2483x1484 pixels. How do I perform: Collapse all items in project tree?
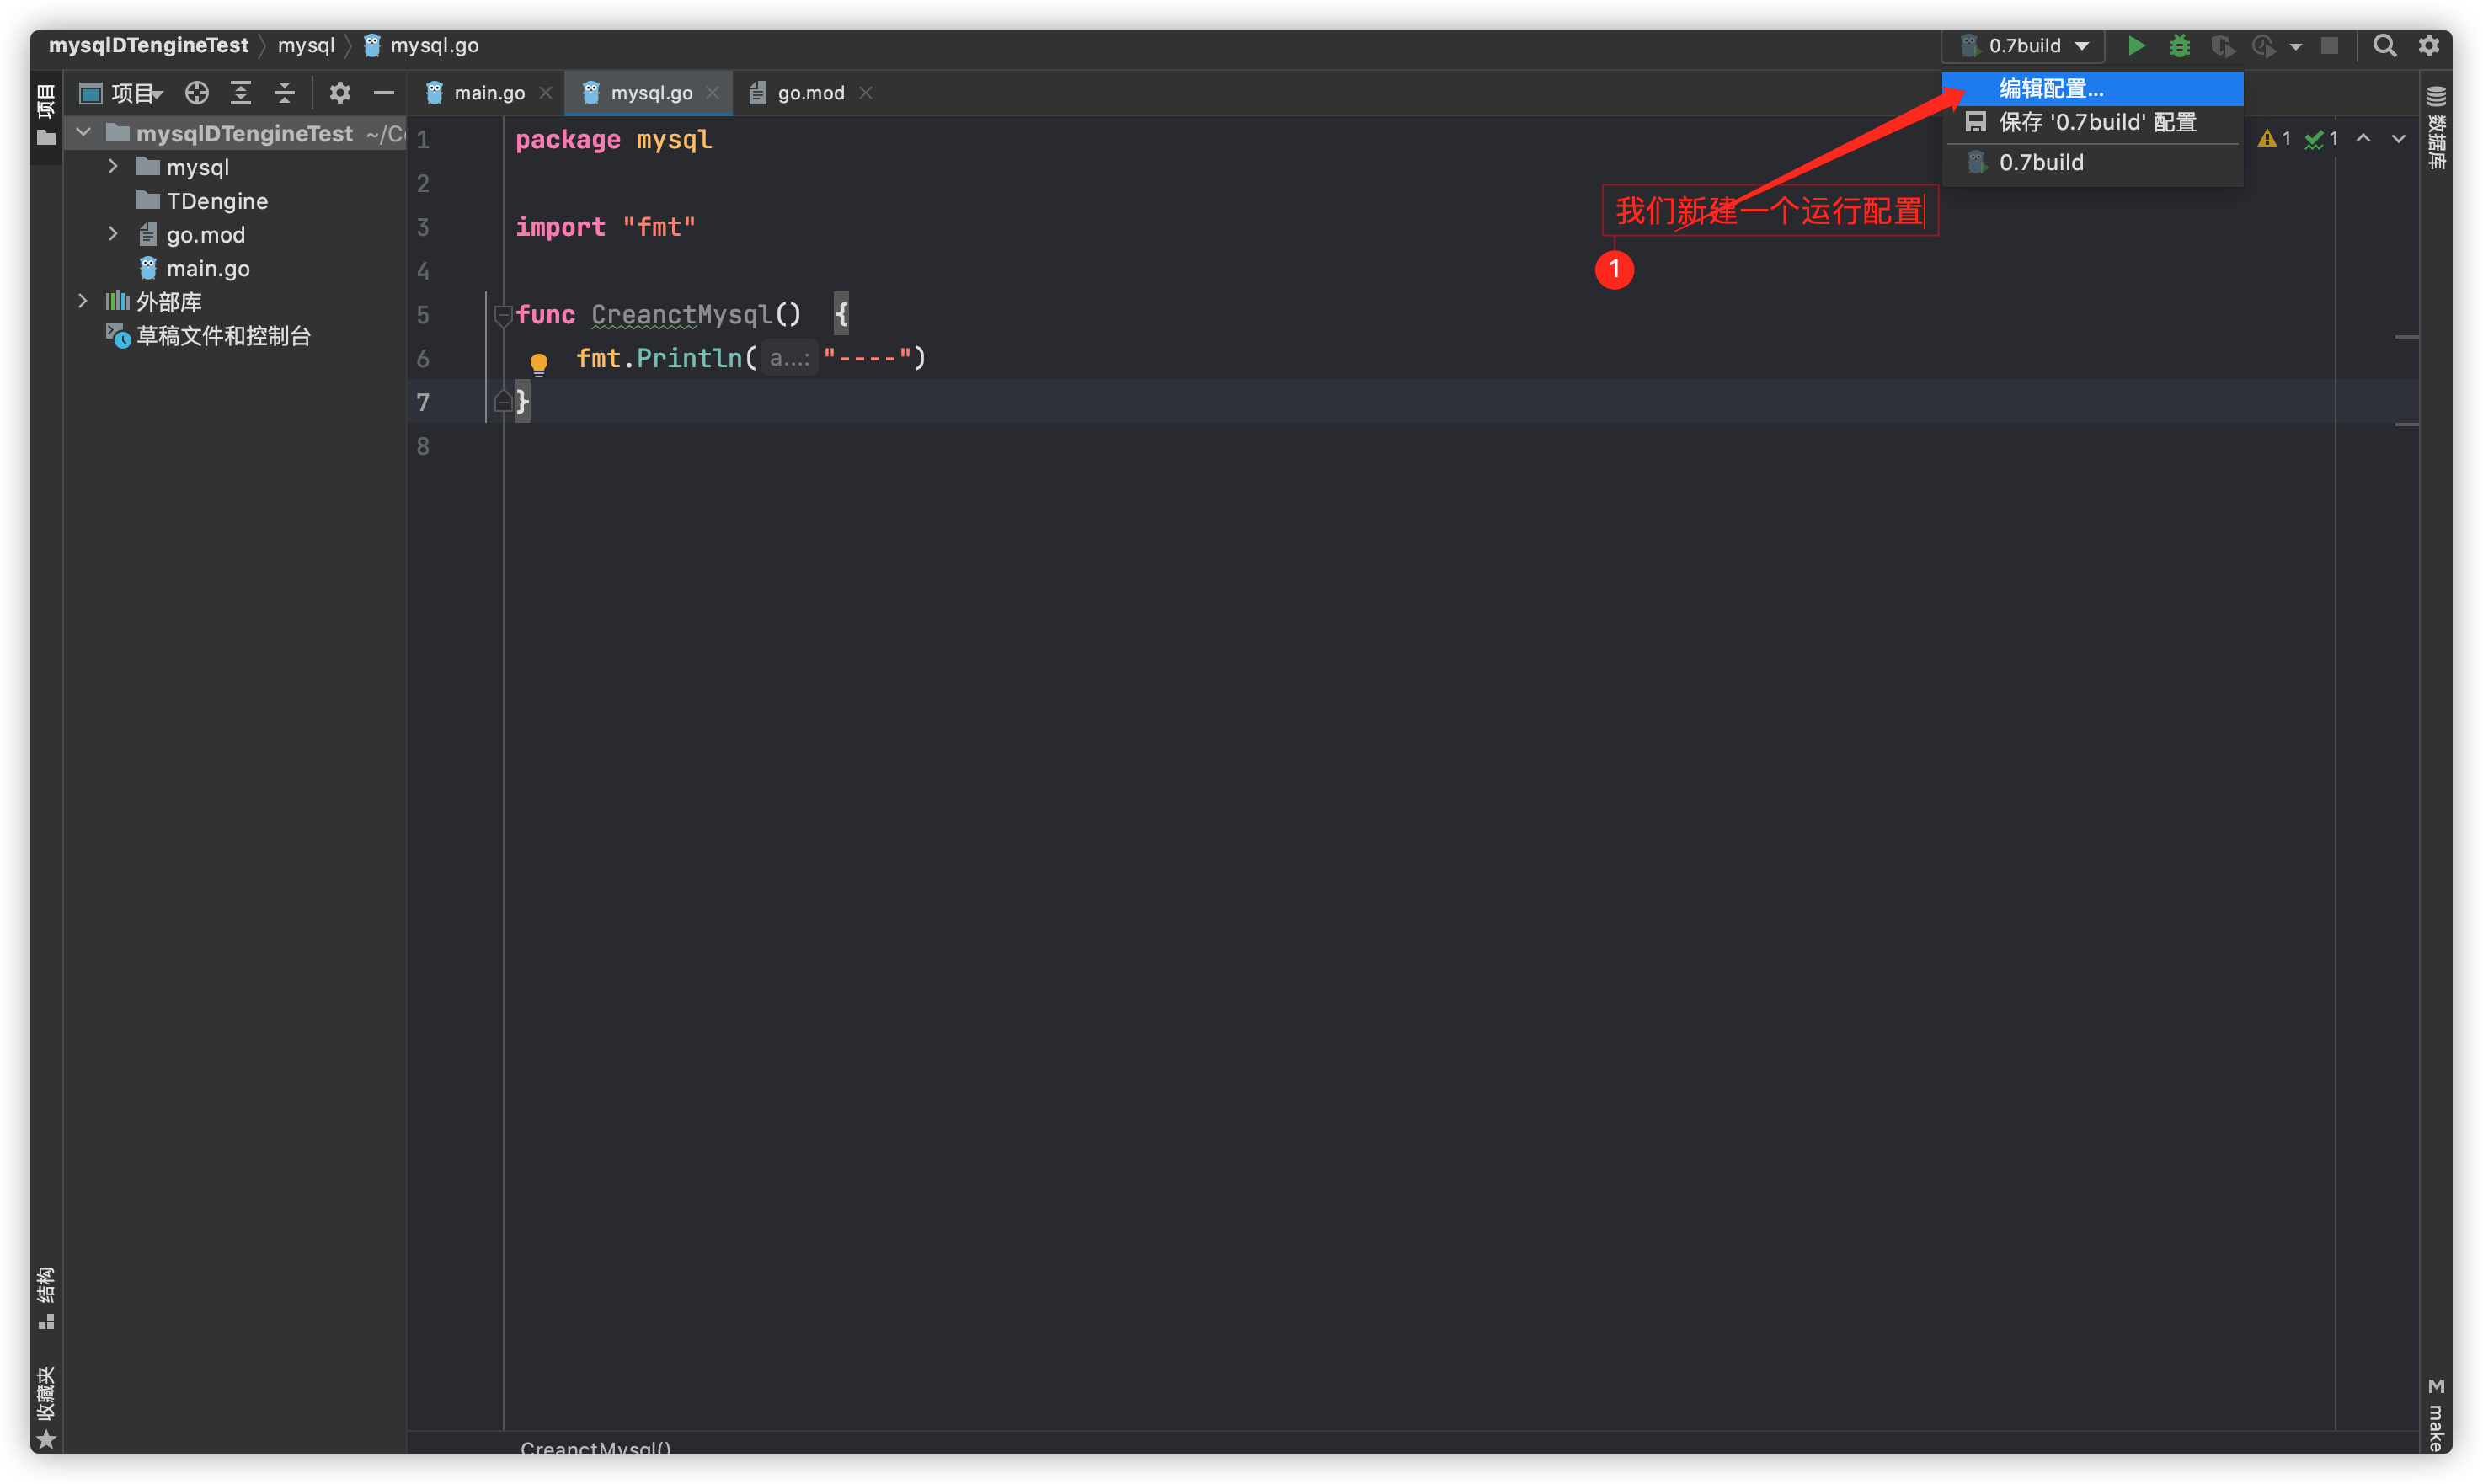coord(285,93)
